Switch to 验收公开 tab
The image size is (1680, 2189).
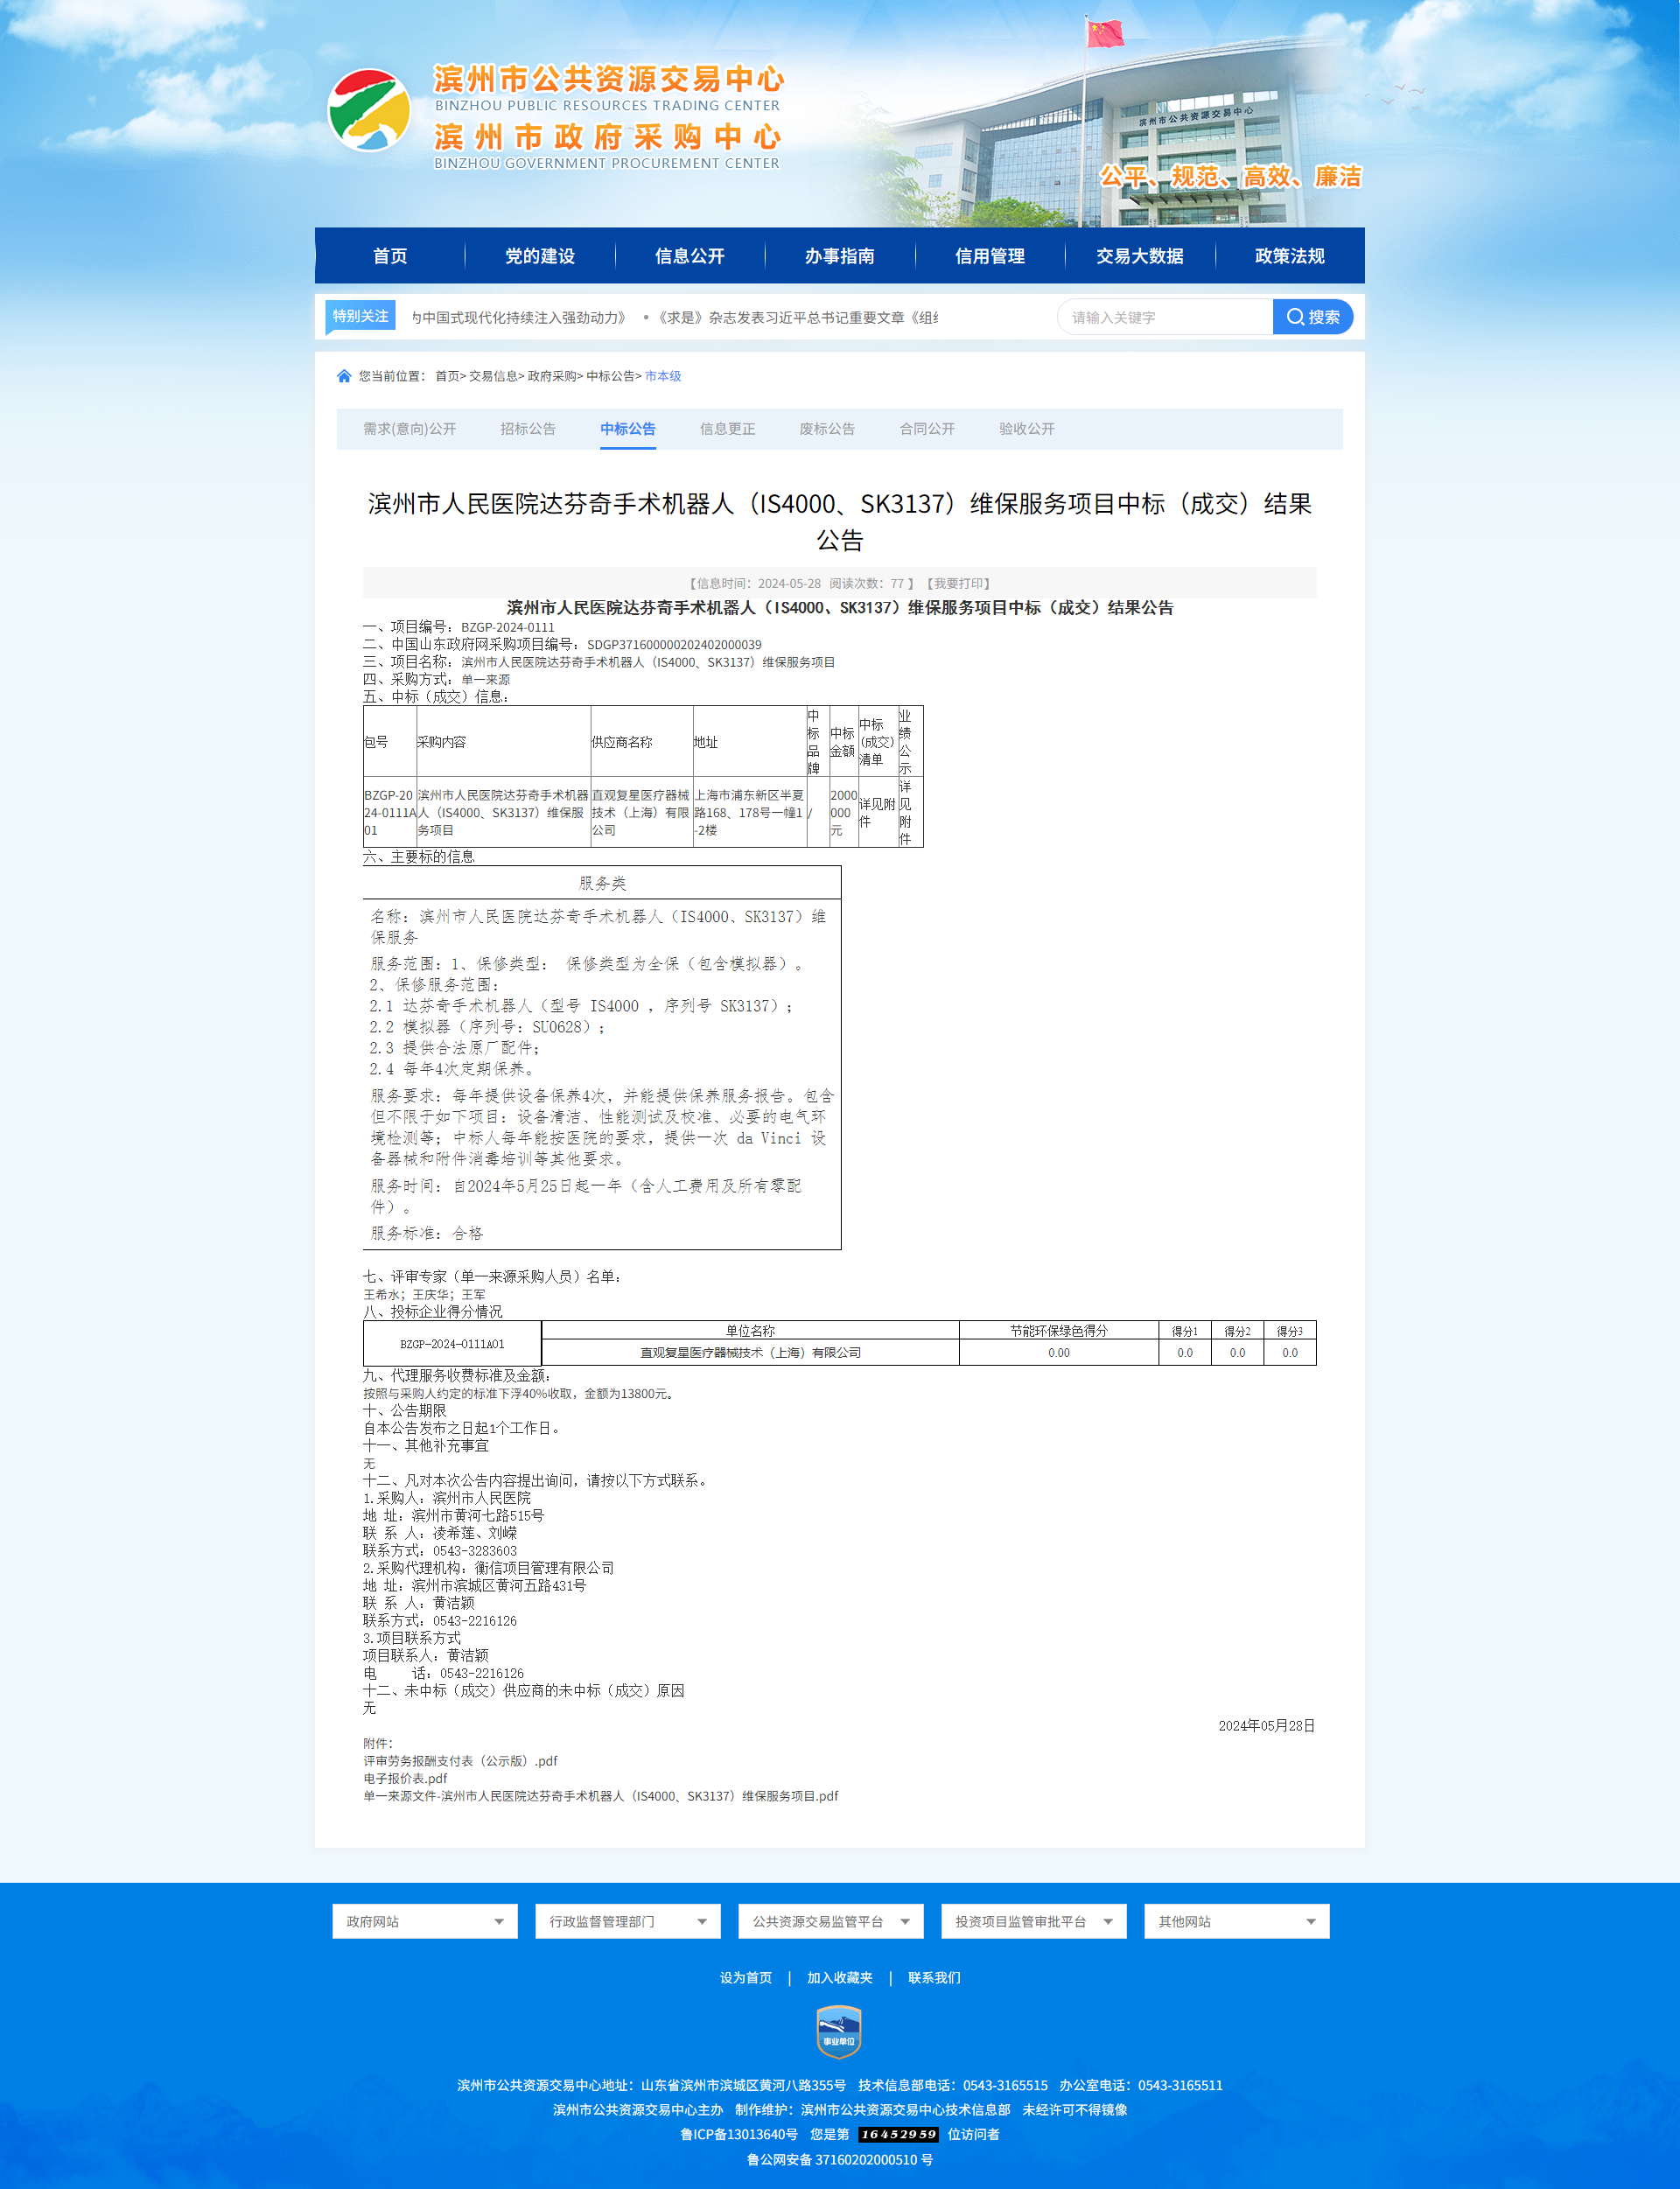pyautogui.click(x=1027, y=428)
